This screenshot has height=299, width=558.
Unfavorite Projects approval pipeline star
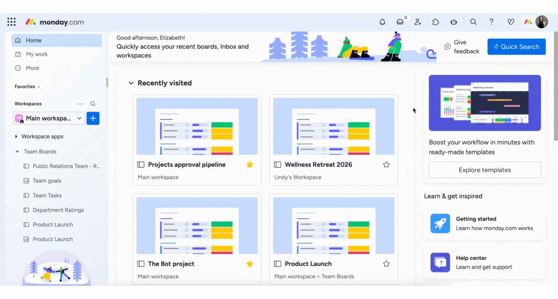(x=250, y=165)
